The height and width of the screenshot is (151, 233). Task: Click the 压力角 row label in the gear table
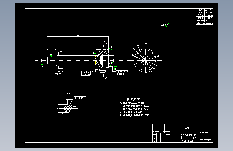coord(200,15)
